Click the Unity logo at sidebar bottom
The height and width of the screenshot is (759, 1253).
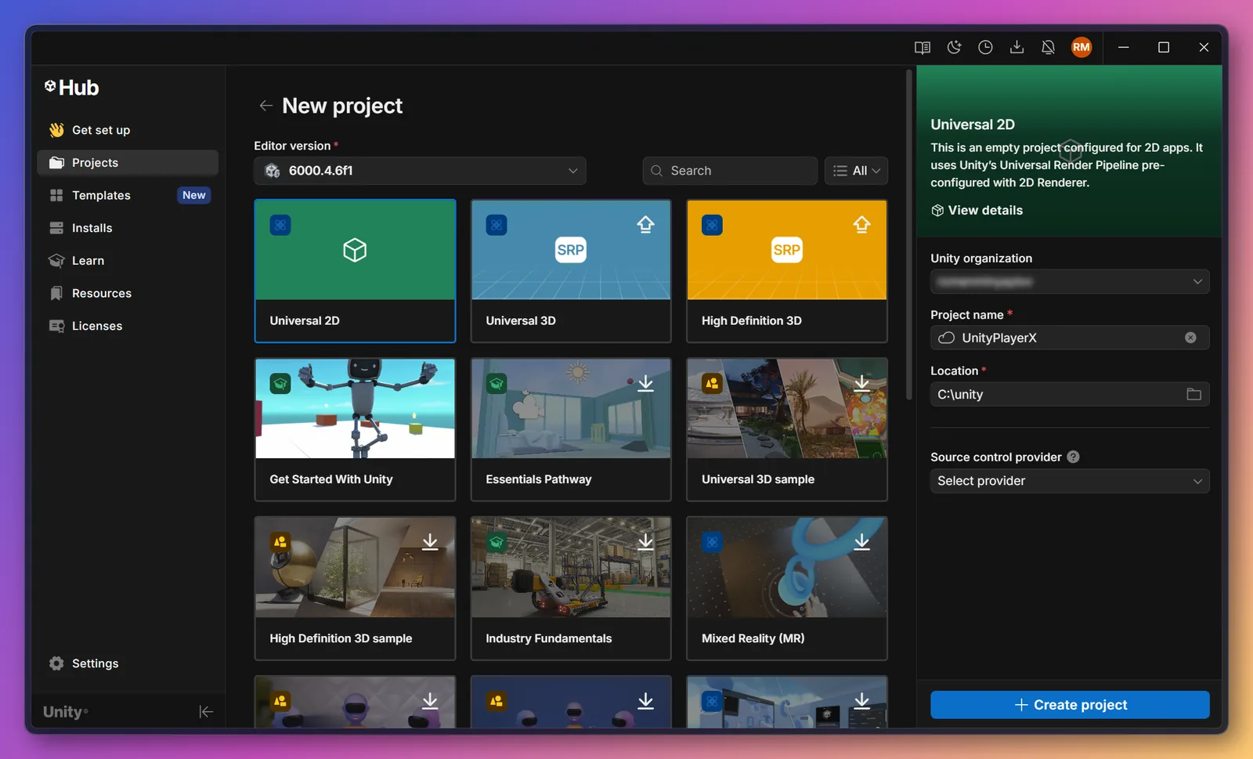pos(65,712)
